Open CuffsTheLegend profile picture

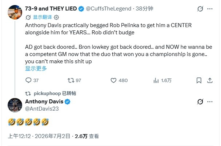[15, 12]
